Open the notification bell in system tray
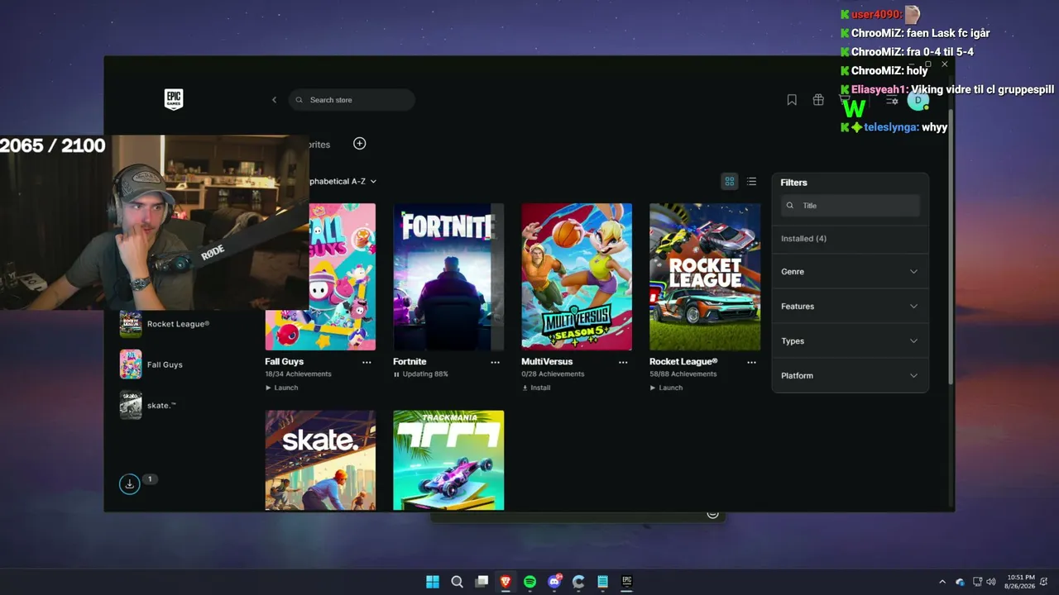This screenshot has height=595, width=1059. [1045, 582]
